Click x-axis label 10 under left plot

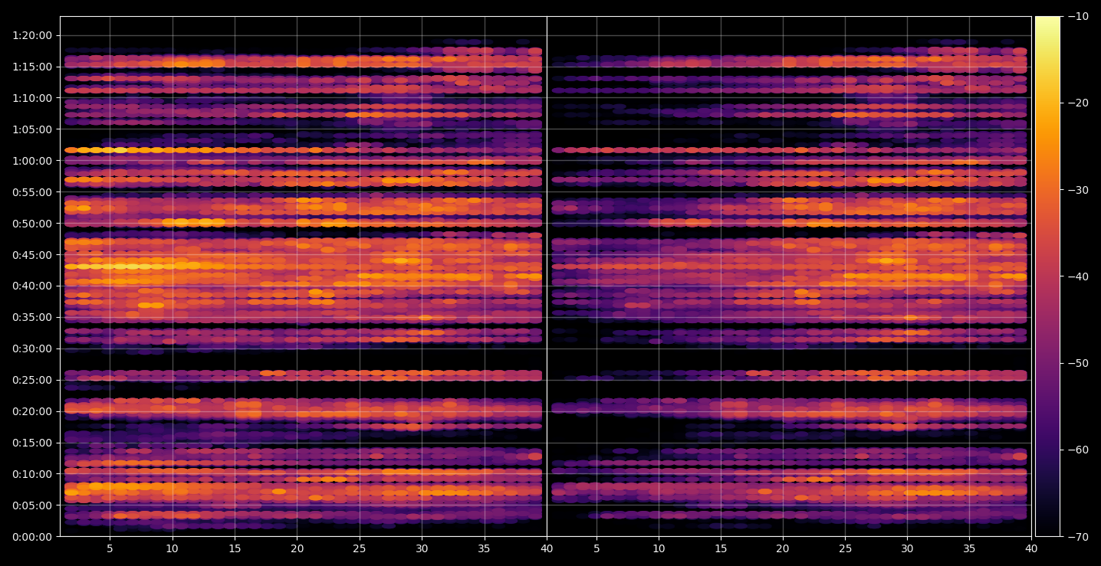pyautogui.click(x=173, y=548)
